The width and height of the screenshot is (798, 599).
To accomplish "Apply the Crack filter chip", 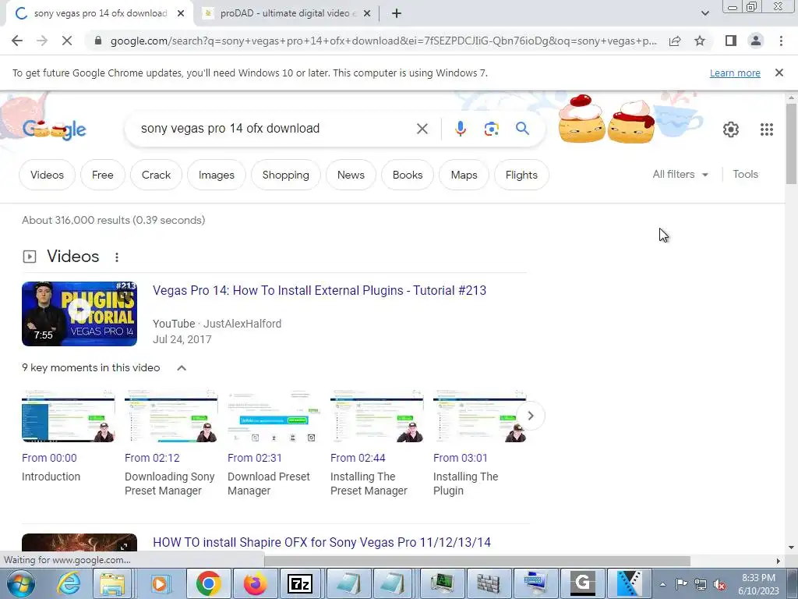I will [156, 175].
